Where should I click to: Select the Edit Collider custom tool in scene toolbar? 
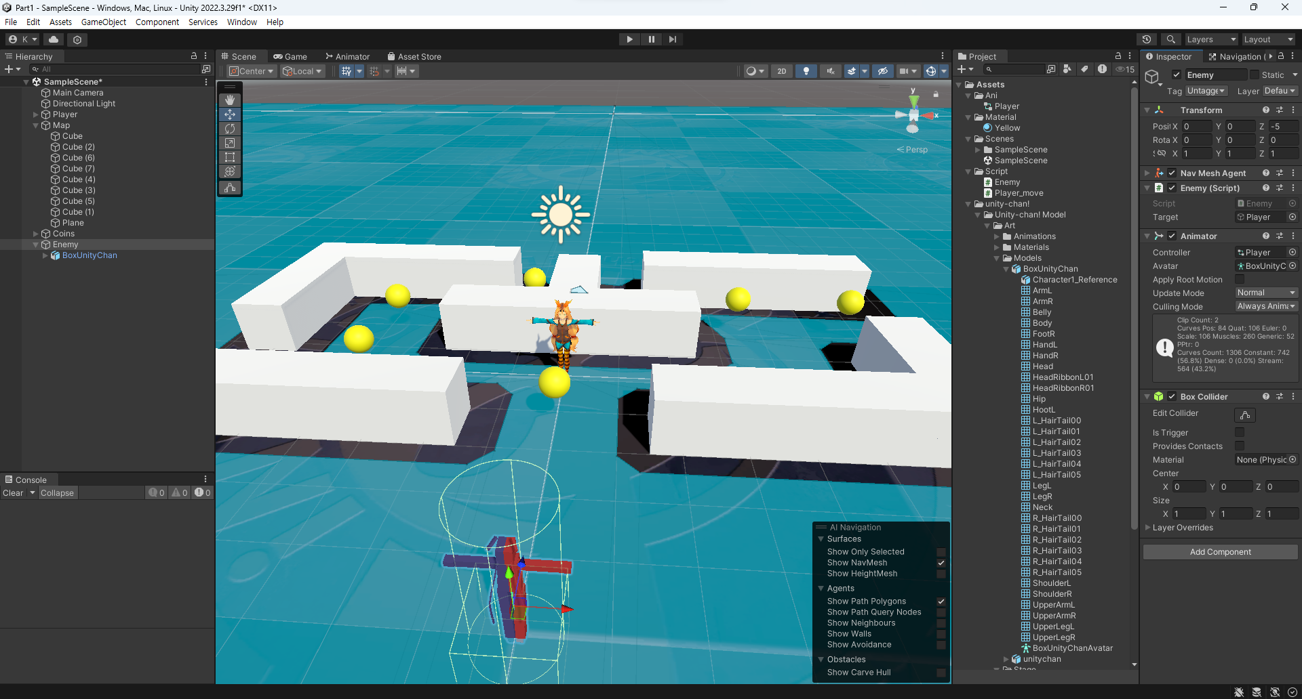click(230, 188)
